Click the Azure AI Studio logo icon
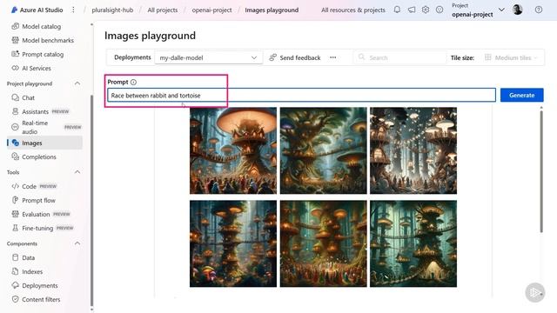 pos(14,10)
